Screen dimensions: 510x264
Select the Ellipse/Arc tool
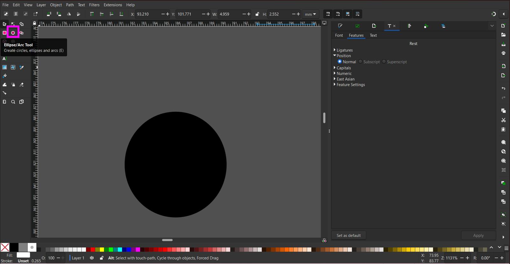tap(13, 33)
